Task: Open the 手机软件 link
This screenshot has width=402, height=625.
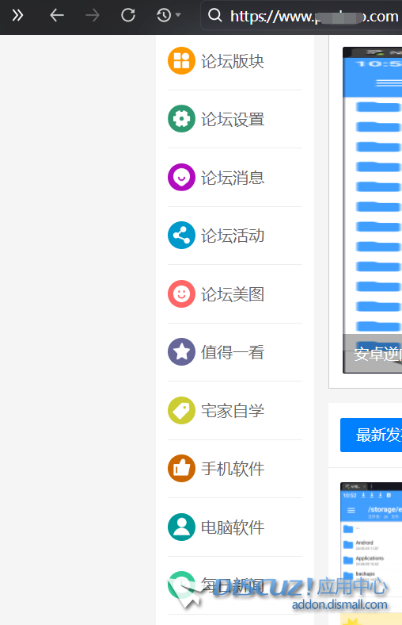Action: 233,469
